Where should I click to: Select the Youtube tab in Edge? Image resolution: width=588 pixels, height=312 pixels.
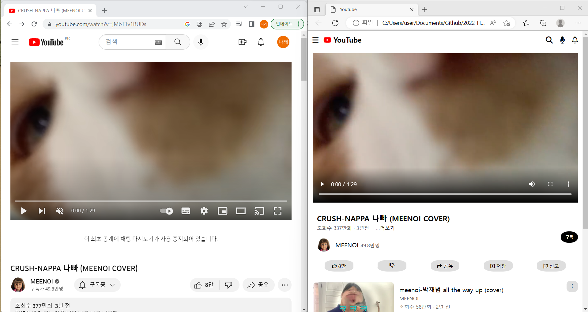[371, 10]
